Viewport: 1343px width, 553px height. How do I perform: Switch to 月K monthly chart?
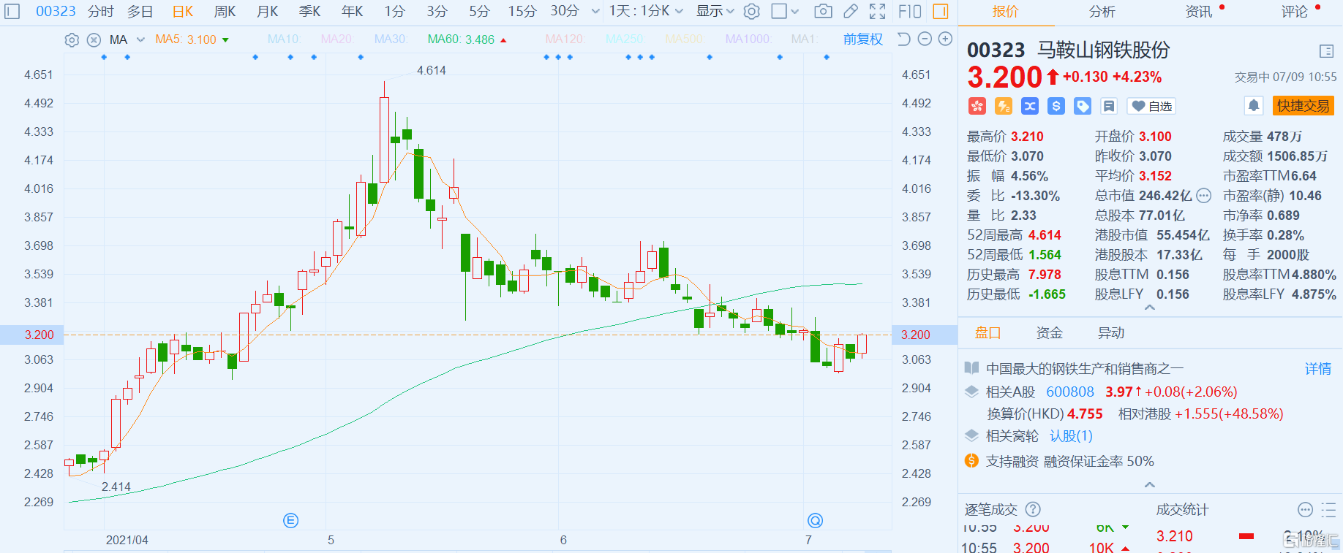[267, 11]
